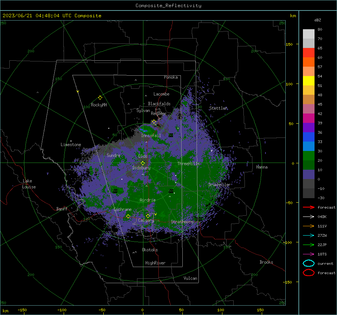The height and width of the screenshot is (315, 337).
Task: Click the red forecast ellipse icon
Action: (x=309, y=273)
